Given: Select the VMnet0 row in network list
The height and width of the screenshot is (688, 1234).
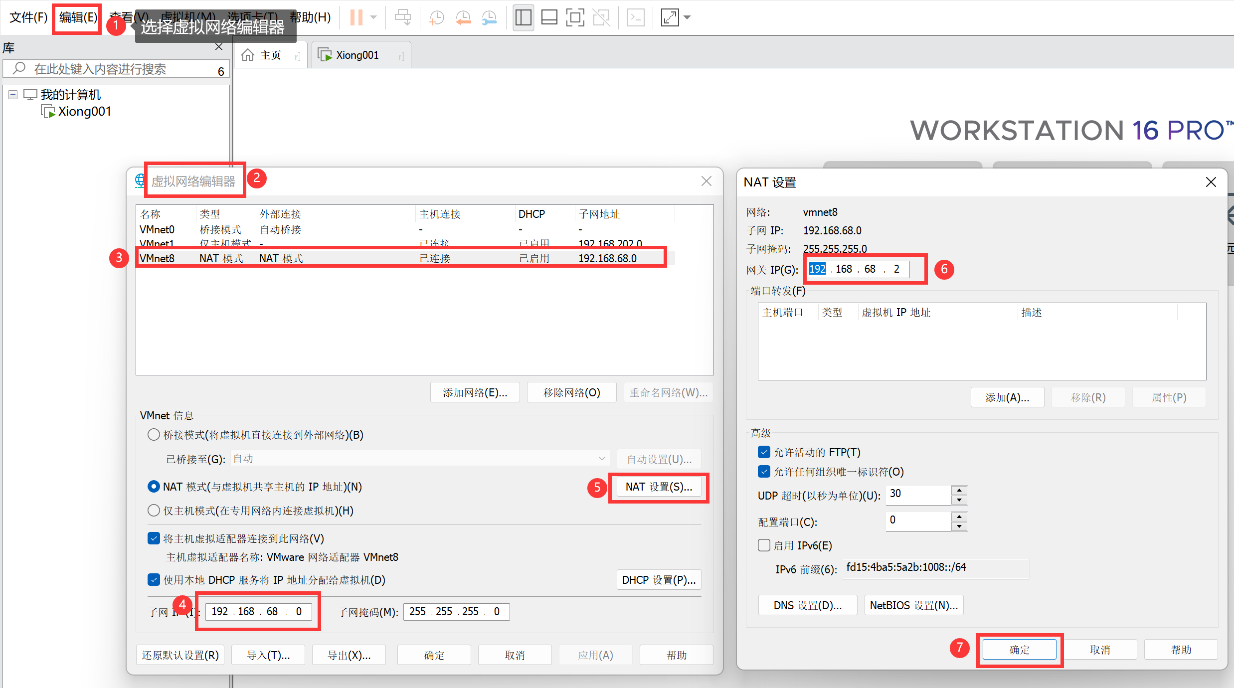Looking at the screenshot, I should pos(405,229).
